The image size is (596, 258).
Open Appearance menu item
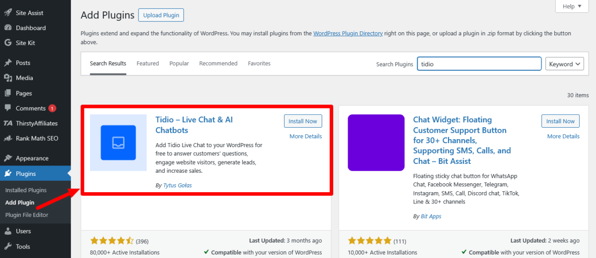[x=32, y=158]
